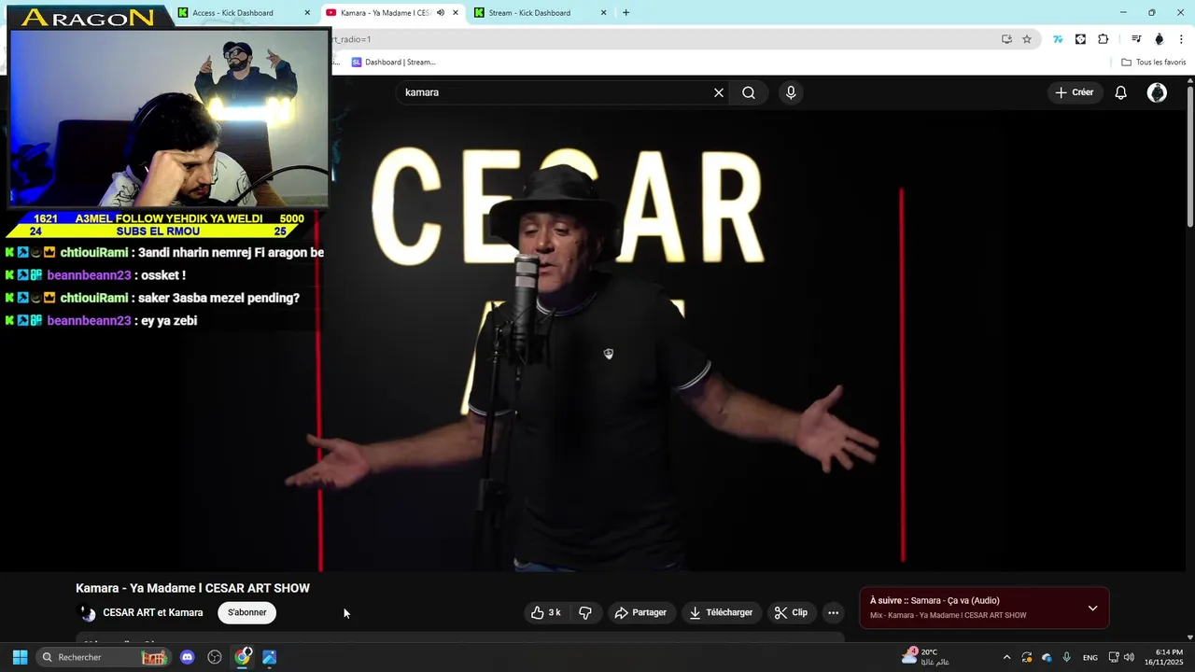This screenshot has width=1195, height=672.
Task: Clear the YouTube search box with X
Action: (719, 92)
